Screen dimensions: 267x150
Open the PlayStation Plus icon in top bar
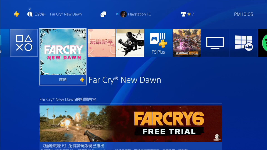tap(16, 14)
